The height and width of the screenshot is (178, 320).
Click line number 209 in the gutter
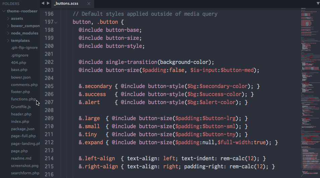(x=49, y=118)
